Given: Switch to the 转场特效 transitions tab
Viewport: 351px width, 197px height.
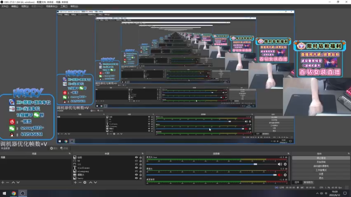Looking at the screenshot, I should [x=308, y=183].
